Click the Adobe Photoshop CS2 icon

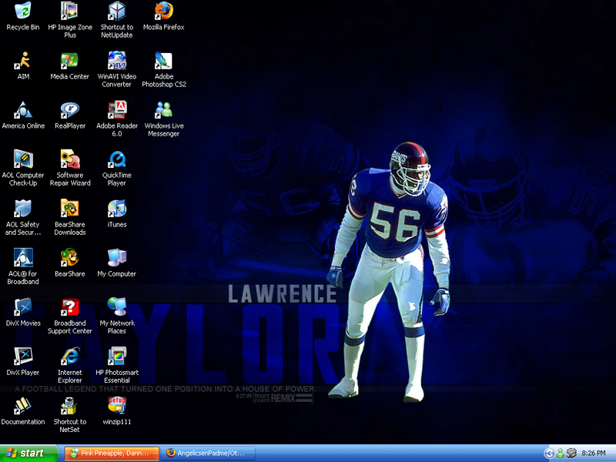[x=163, y=61]
